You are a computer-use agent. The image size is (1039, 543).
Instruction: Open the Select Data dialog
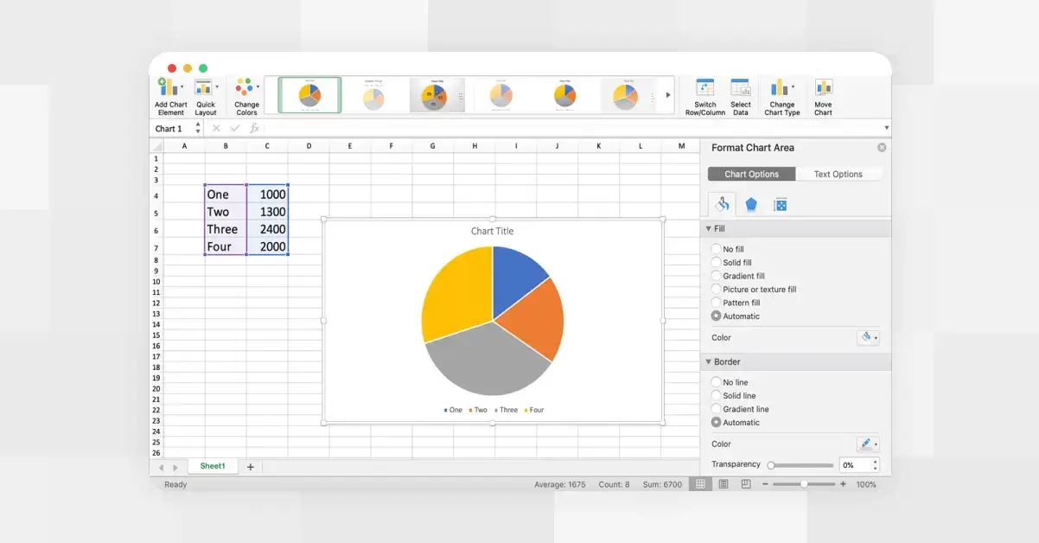(740, 95)
